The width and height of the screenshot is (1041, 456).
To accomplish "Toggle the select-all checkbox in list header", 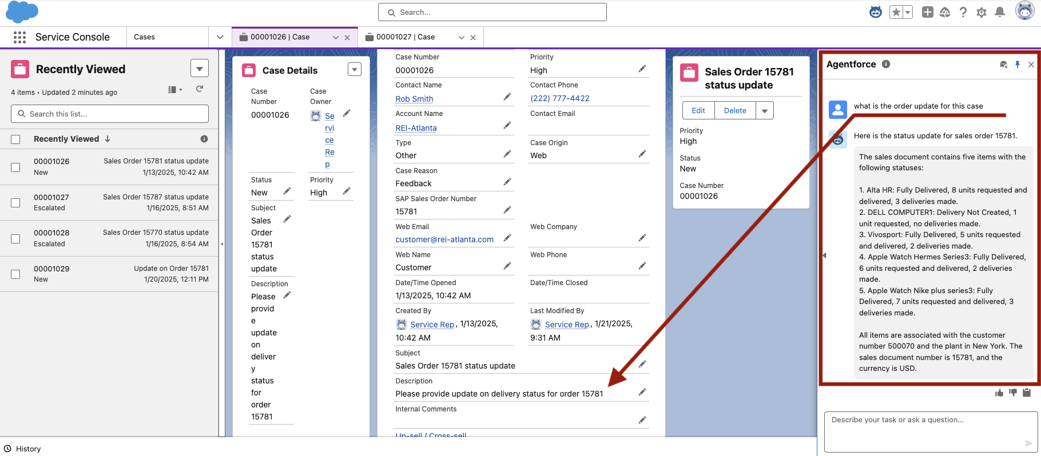I will tap(15, 139).
